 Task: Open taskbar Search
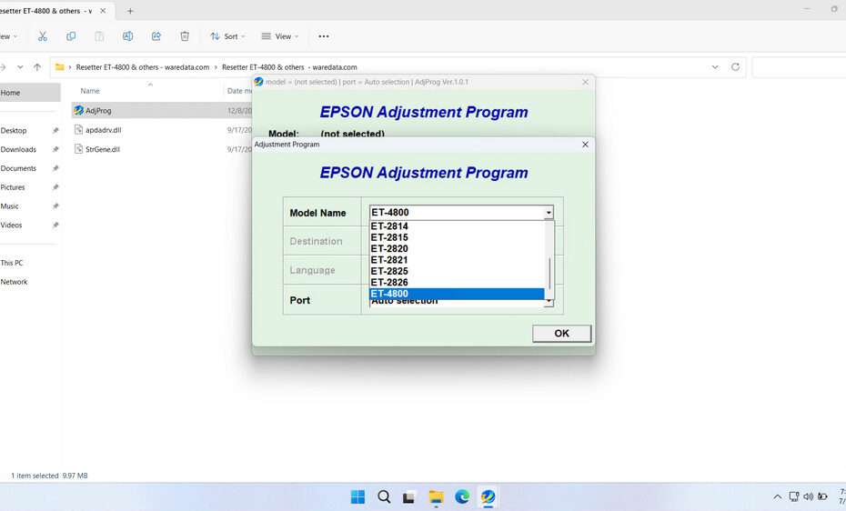[384, 496]
